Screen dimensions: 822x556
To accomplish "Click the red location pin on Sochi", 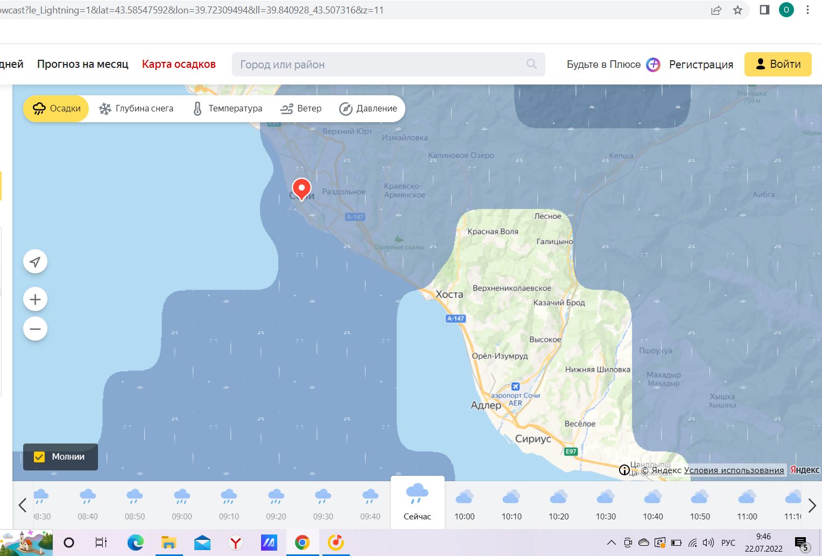I will click(x=301, y=188).
